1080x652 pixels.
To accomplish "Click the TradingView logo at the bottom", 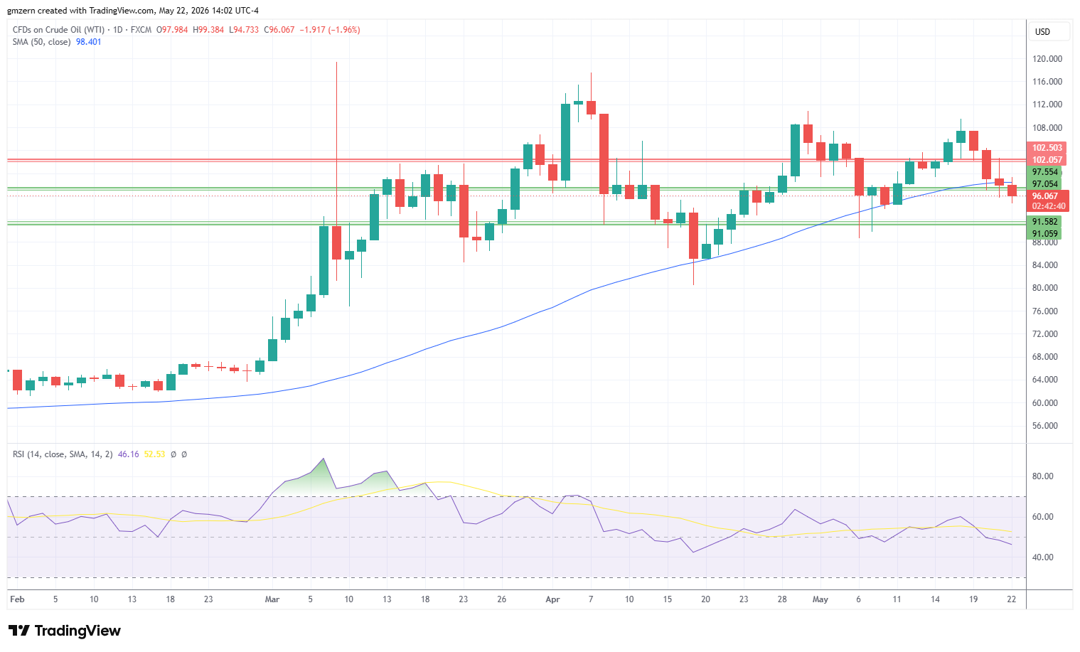I will pos(64,631).
